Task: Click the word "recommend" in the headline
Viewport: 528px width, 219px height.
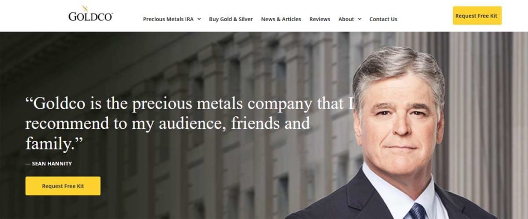Action: pos(68,124)
